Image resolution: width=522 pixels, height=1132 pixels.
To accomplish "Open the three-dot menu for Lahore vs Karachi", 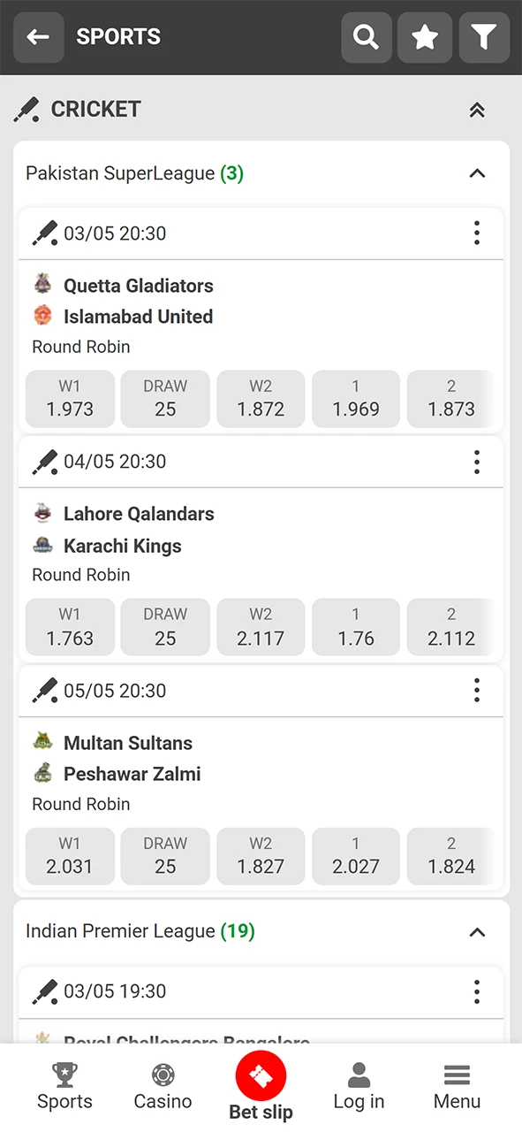I will [477, 462].
